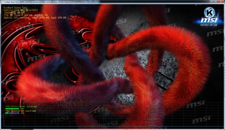Click the "21%" GPU2 load value
The width and height of the screenshot is (225, 130).
[x=22, y=113]
